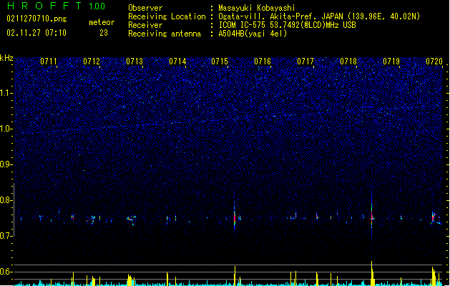Click the strong meteor echo after 0718
Screen dimensions: 450x286
click(x=371, y=217)
